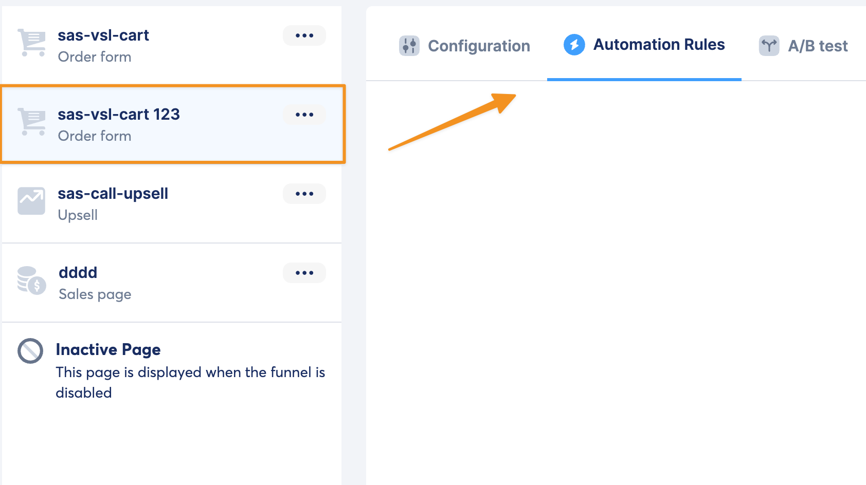The height and width of the screenshot is (485, 866).
Task: Click the Automation Rules lightning icon
Action: [574, 45]
